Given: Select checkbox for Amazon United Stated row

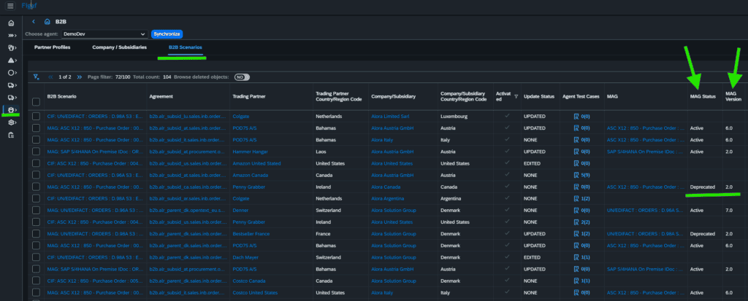Looking at the screenshot, I should [x=36, y=163].
